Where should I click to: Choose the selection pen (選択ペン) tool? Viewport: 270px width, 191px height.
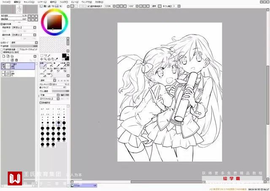pyautogui.click(x=57, y=70)
